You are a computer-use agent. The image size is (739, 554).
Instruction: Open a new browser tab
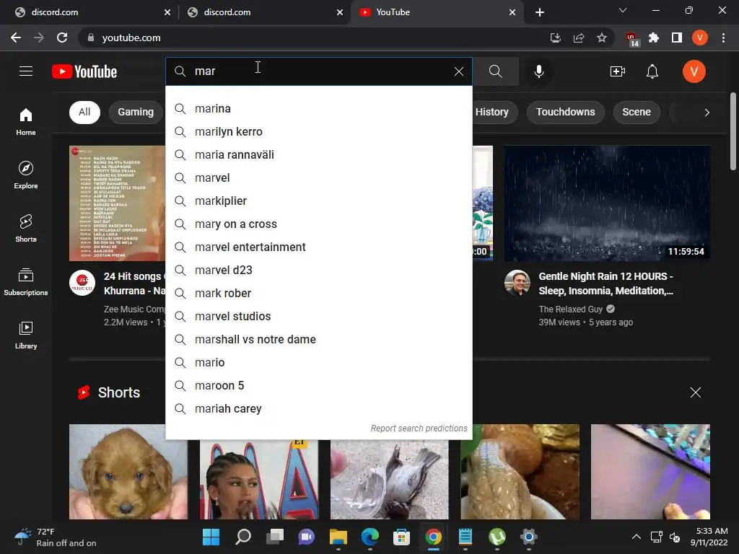point(540,12)
